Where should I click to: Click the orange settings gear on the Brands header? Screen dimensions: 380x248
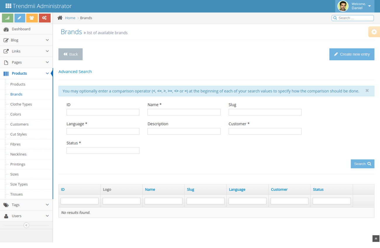pos(374,32)
